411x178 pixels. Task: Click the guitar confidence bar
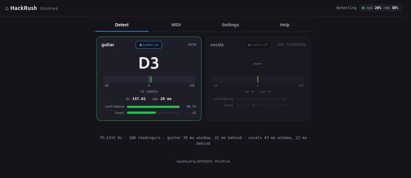point(154,107)
